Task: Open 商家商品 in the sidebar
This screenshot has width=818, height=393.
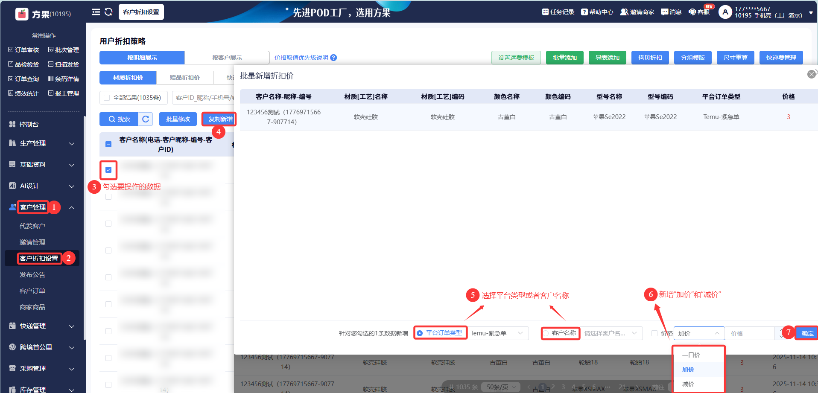Action: click(x=32, y=307)
